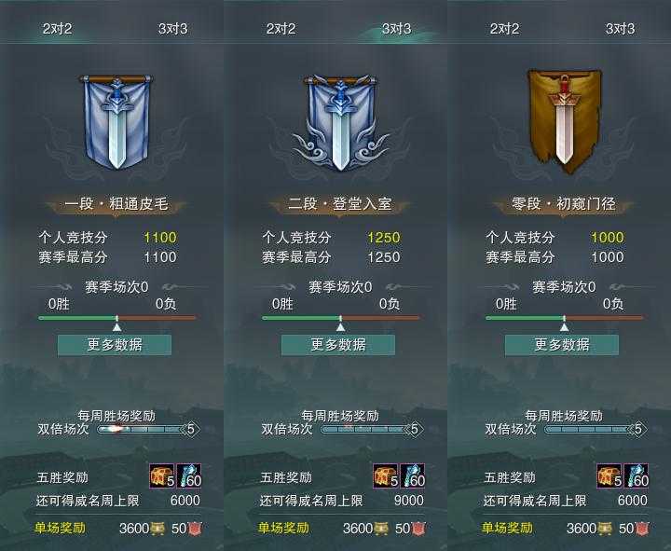Open 更多数据 button under 零段 rank
The image size is (671, 551).
click(562, 345)
